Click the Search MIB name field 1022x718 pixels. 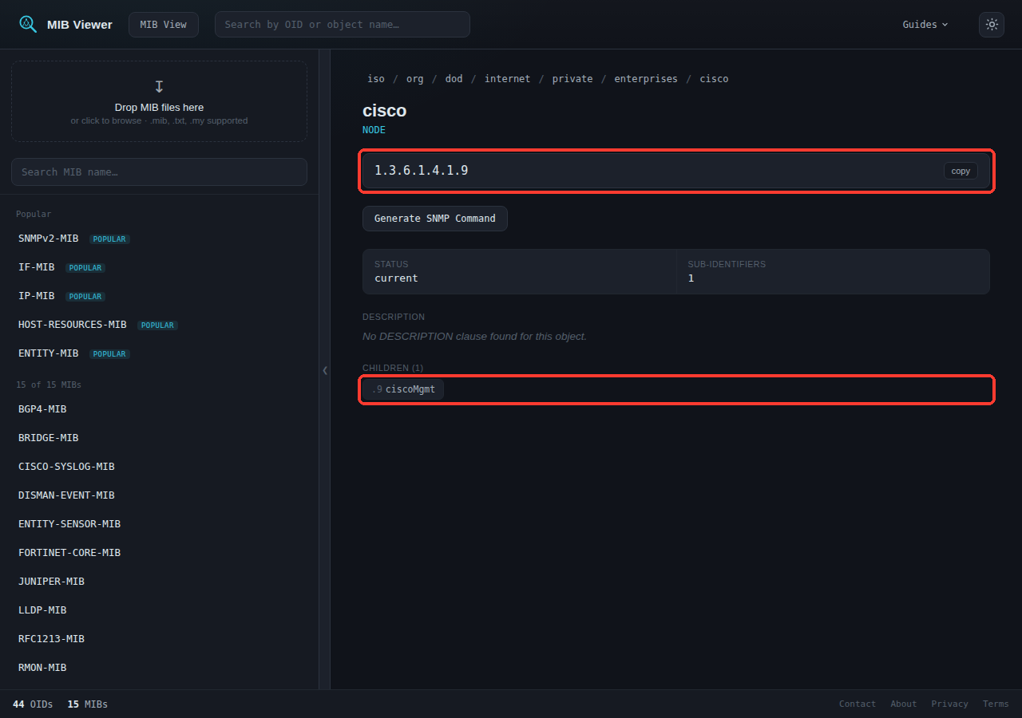[159, 172]
